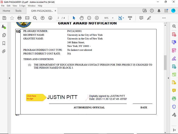Select the Hand pan tool
Viewport: 178px width, 134px height.
tap(81, 18)
